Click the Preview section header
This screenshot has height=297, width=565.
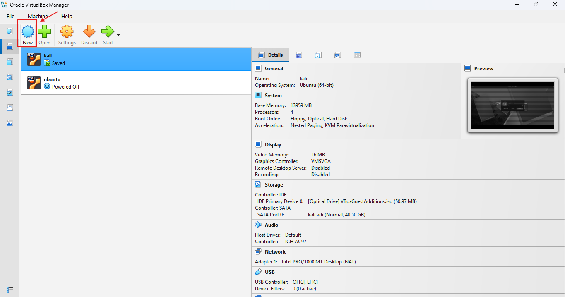point(484,69)
